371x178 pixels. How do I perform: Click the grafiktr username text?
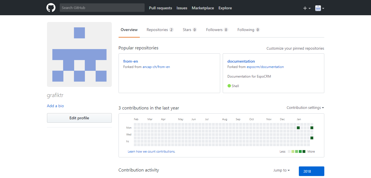55,95
